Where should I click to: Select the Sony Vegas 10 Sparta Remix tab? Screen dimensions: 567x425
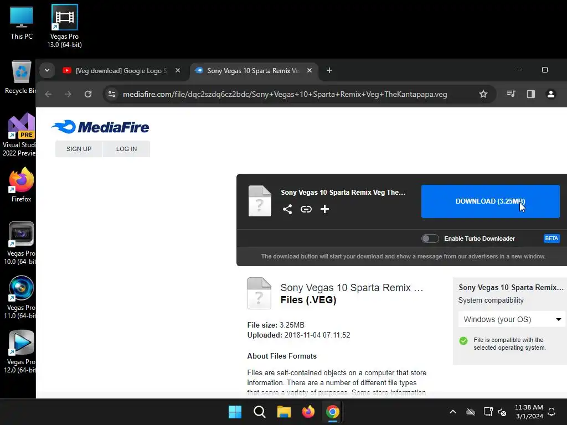pos(253,70)
